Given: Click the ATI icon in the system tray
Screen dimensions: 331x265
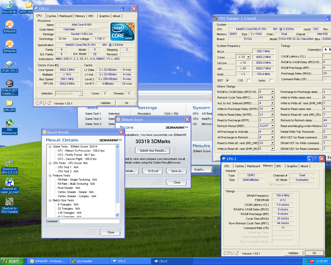Looking at the screenshot, I should tap(312, 261).
